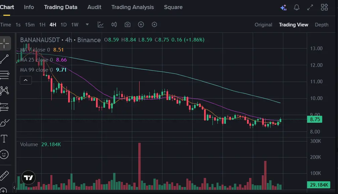Expand the more time intervals dropdown arrow
Viewport: 338px width, 194px height.
(87, 24)
